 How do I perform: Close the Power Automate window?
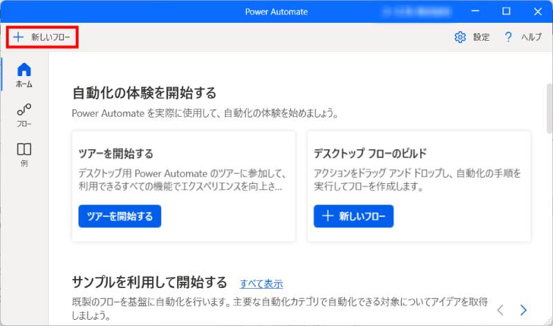coord(538,11)
